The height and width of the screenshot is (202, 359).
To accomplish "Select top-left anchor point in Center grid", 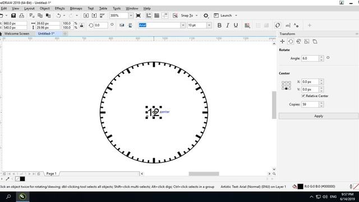I will click(x=283, y=82).
